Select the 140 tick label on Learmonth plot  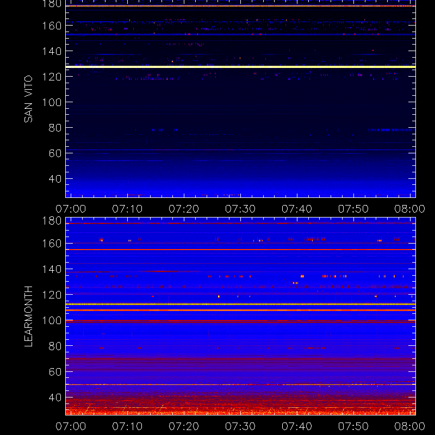pos(52,269)
